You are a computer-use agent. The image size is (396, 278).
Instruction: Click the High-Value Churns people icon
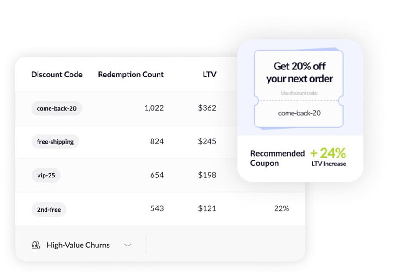tap(36, 245)
